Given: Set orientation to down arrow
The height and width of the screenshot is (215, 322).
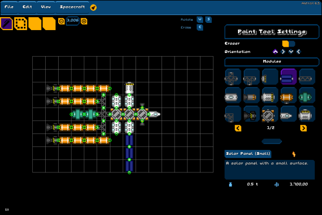Looking at the screenshot, I should click(x=291, y=51).
